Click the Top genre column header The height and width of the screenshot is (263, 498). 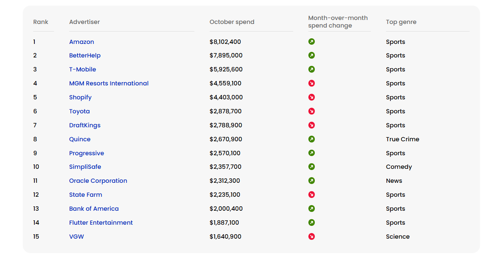pos(401,22)
